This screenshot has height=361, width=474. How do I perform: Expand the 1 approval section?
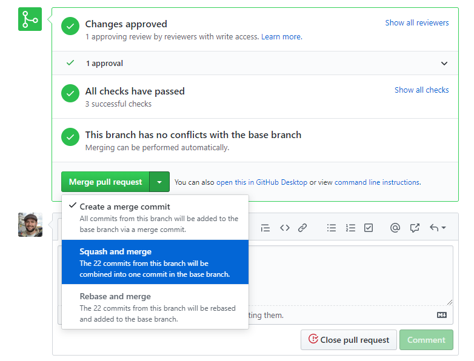(255, 63)
